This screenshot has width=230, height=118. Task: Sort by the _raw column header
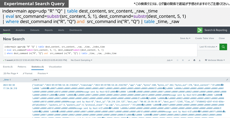[x=36, y=80]
